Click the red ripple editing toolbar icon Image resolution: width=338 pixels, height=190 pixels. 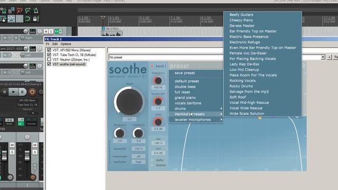[x=20, y=11]
